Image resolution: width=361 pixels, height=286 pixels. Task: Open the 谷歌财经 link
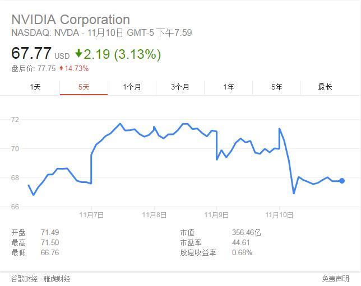[25, 279]
